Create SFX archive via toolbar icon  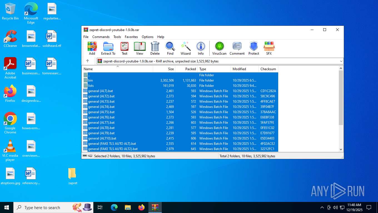point(269,48)
